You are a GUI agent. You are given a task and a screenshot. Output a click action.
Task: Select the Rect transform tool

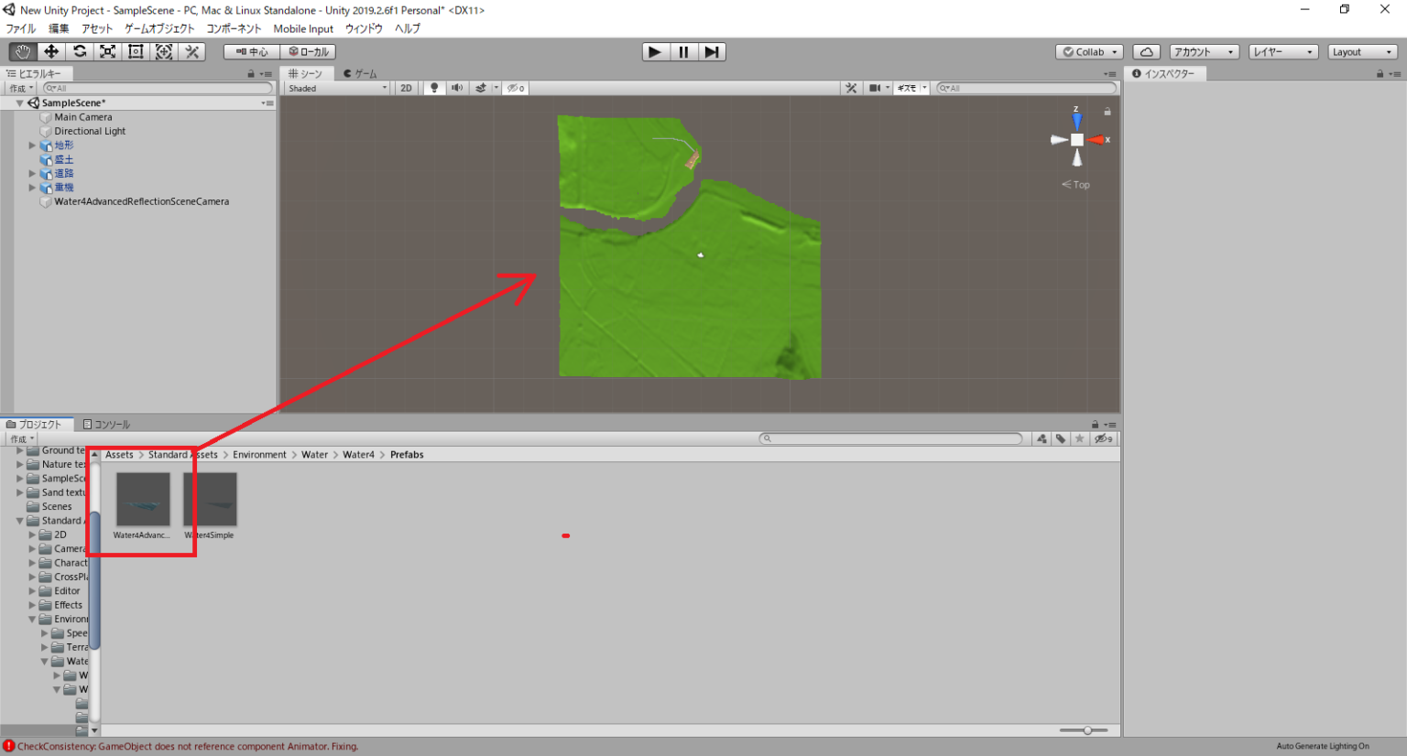pos(135,51)
